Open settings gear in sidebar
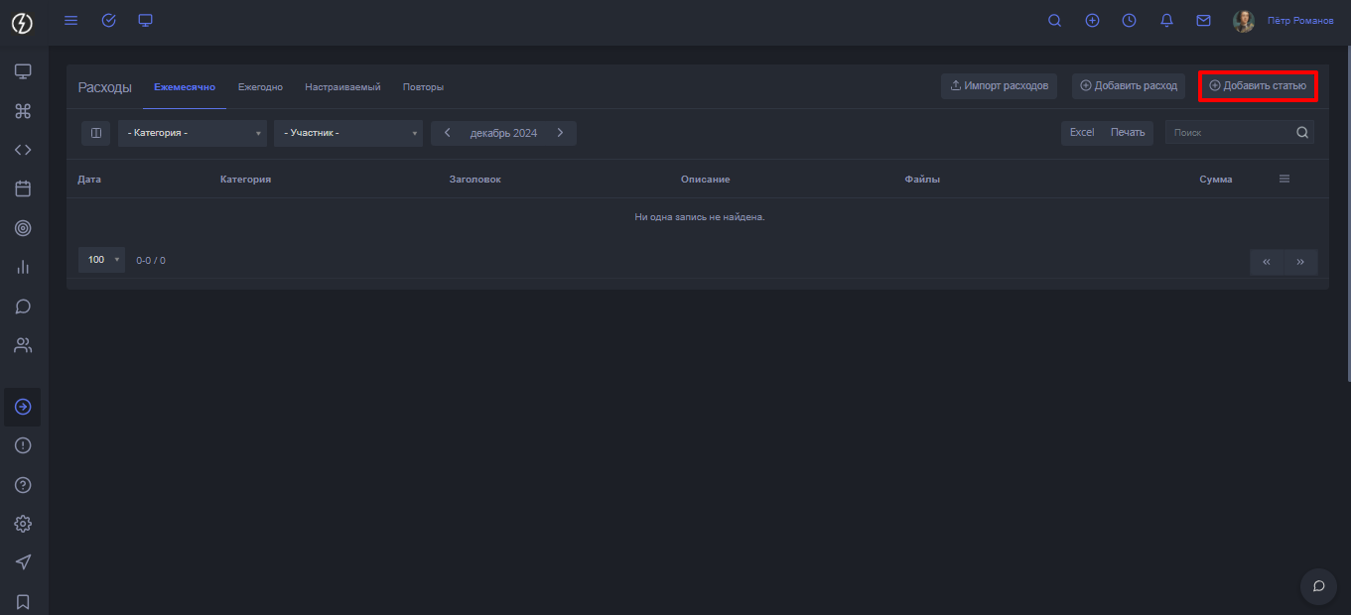Viewport: 1351px width, 615px height. (23, 524)
